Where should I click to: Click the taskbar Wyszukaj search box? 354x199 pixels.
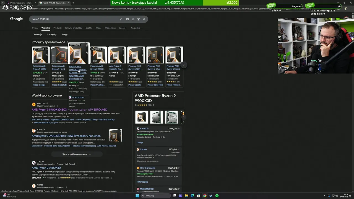pos(156,196)
